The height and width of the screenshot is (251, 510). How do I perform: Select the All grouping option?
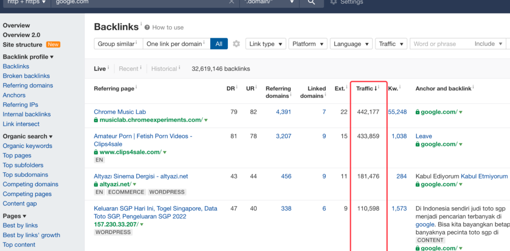tap(219, 44)
